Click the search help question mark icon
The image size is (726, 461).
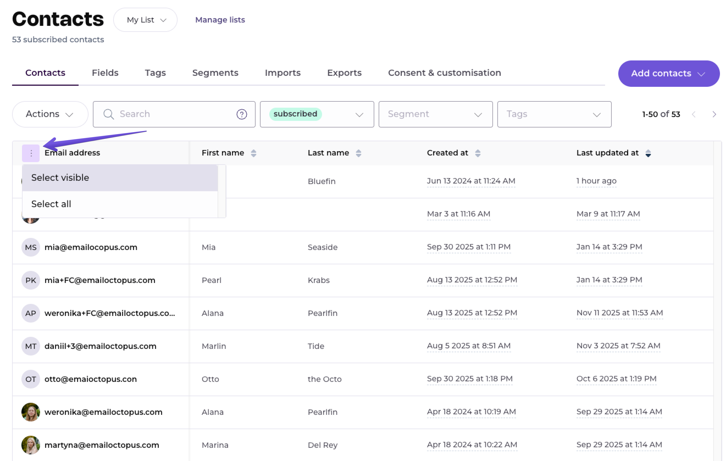tap(242, 114)
